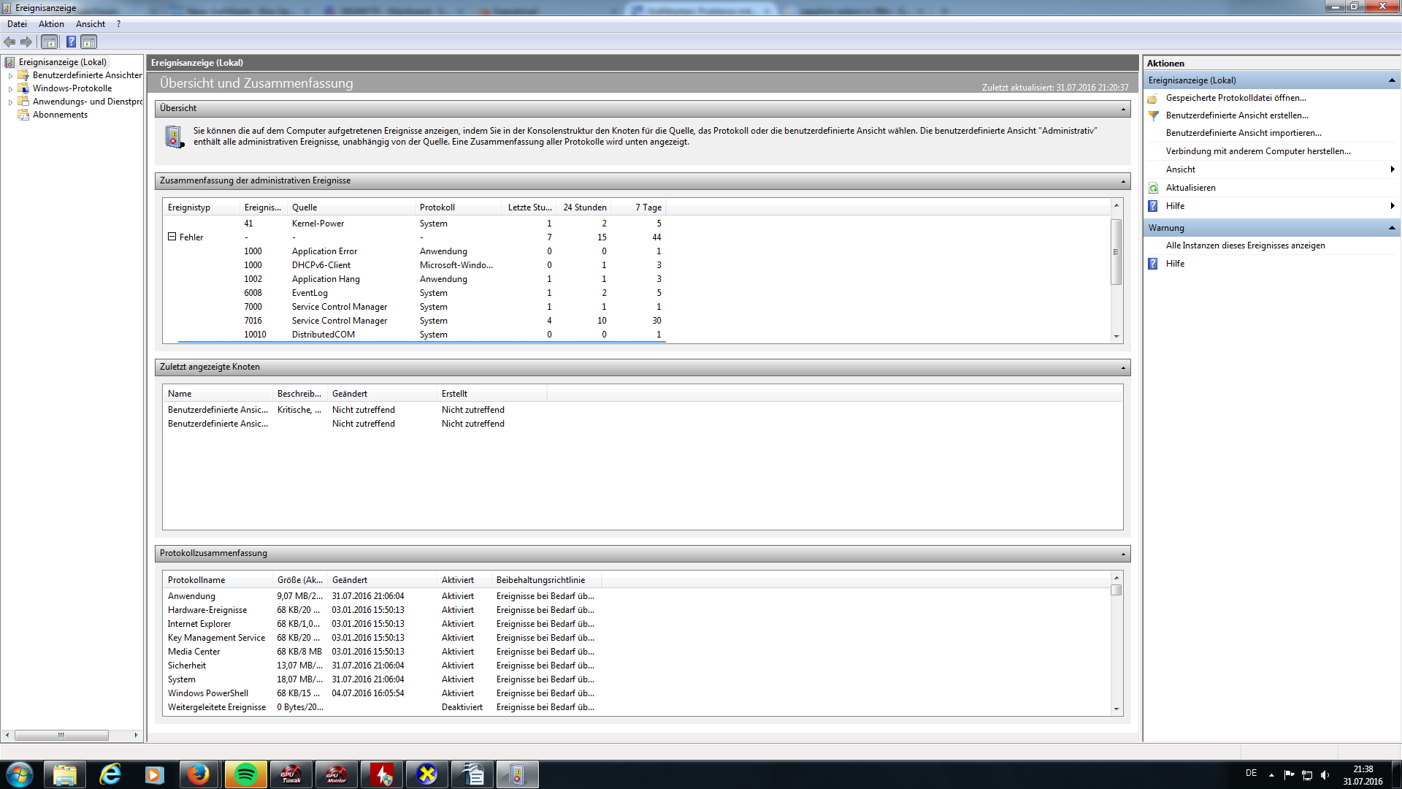Expand the Benutzerdefinierte Ansichten tree node

coord(10,76)
